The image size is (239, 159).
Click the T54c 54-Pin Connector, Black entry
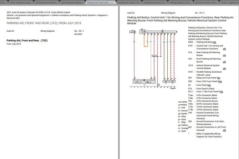click(x=203, y=104)
